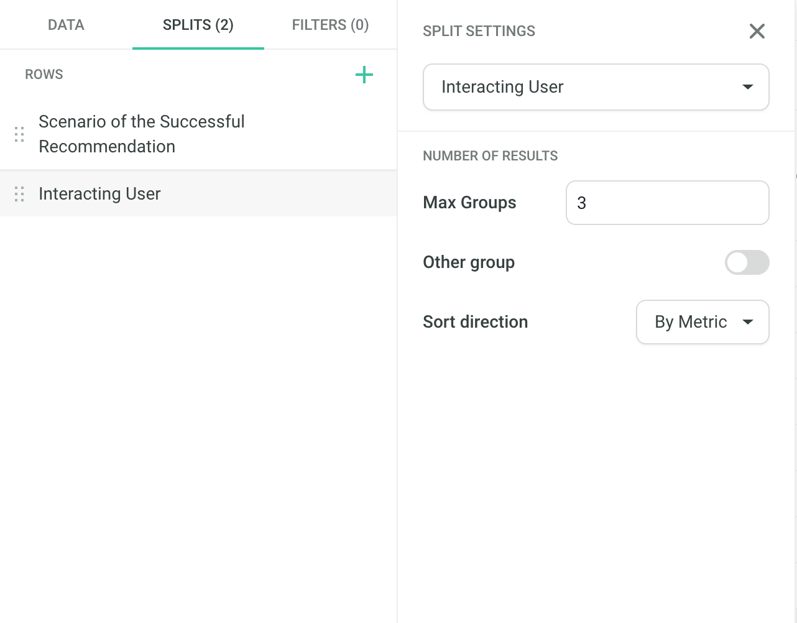Select Scenario of the Successful Recommendation row
The image size is (797, 623).
[x=198, y=134]
